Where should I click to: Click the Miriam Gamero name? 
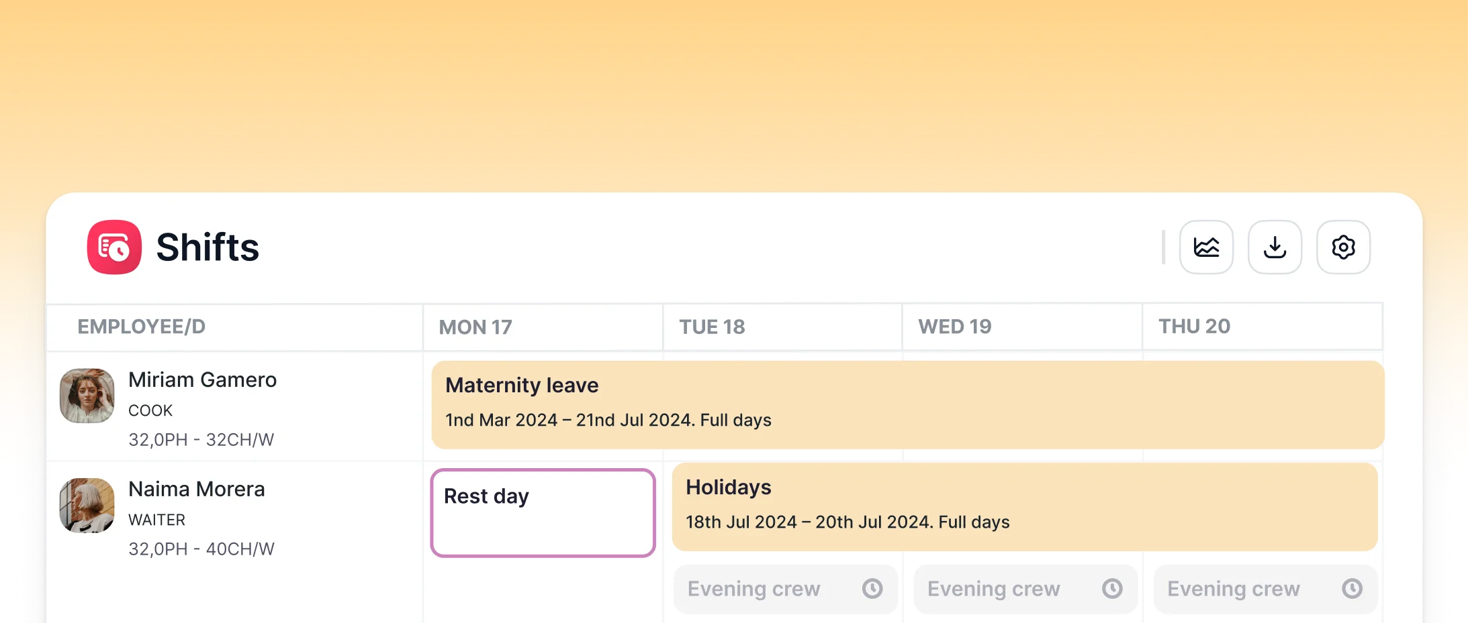coord(202,380)
